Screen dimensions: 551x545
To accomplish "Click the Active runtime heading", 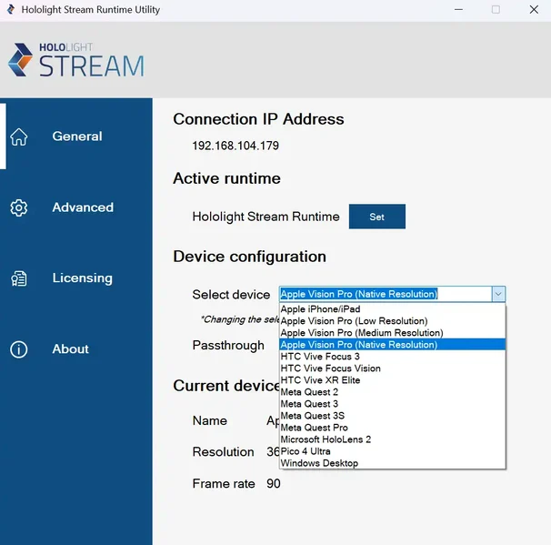I will click(x=226, y=178).
